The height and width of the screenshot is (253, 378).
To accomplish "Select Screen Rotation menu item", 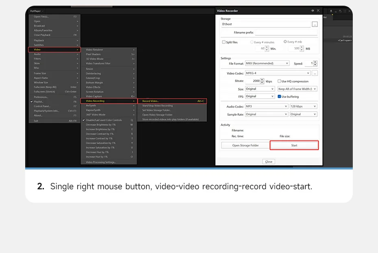I will (x=109, y=92).
